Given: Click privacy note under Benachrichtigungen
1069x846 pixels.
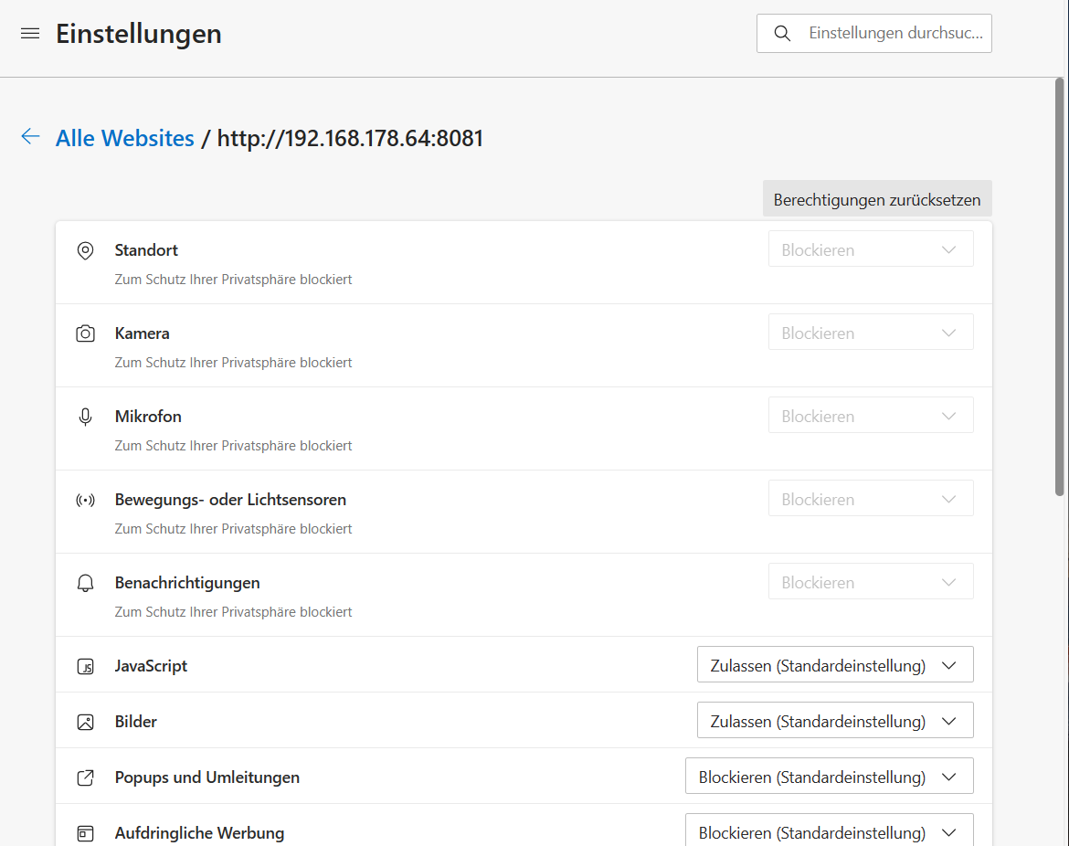Looking at the screenshot, I should (233, 612).
